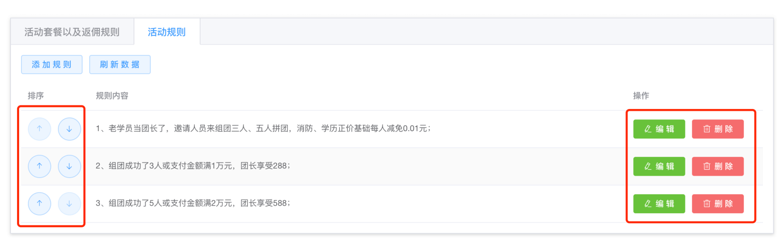Move rule 1 down with arrow icon

69,129
